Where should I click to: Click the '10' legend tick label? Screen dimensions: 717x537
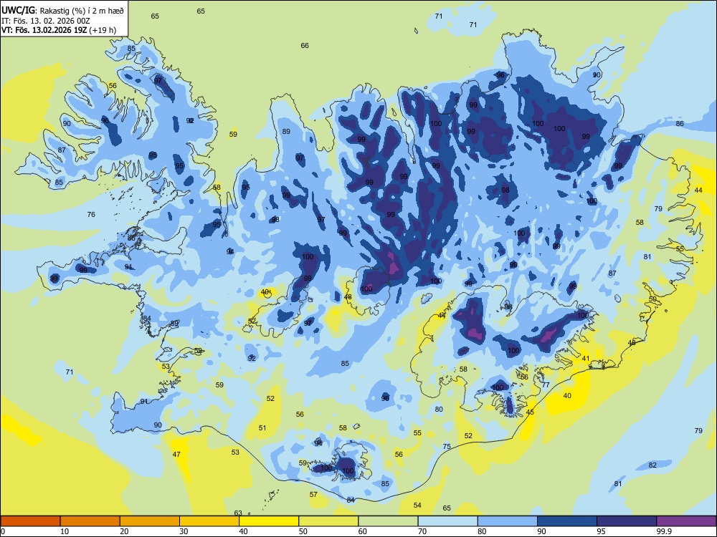click(65, 531)
